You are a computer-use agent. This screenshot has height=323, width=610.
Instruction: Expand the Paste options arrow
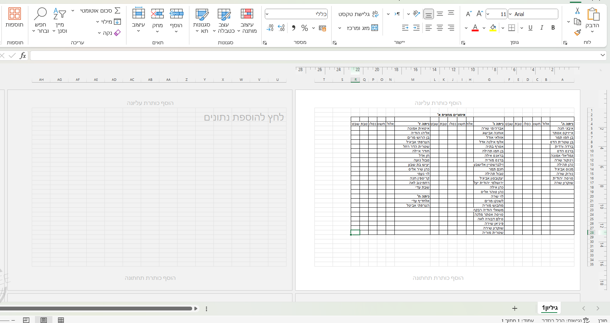tap(593, 32)
